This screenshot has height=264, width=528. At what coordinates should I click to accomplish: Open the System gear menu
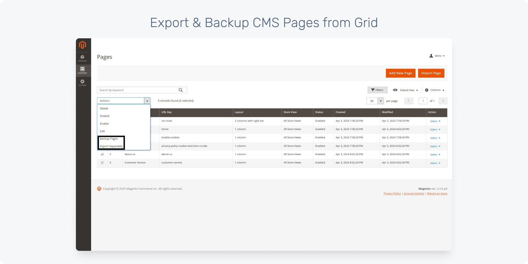coord(82,82)
